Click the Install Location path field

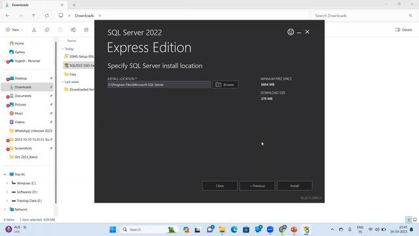click(158, 85)
